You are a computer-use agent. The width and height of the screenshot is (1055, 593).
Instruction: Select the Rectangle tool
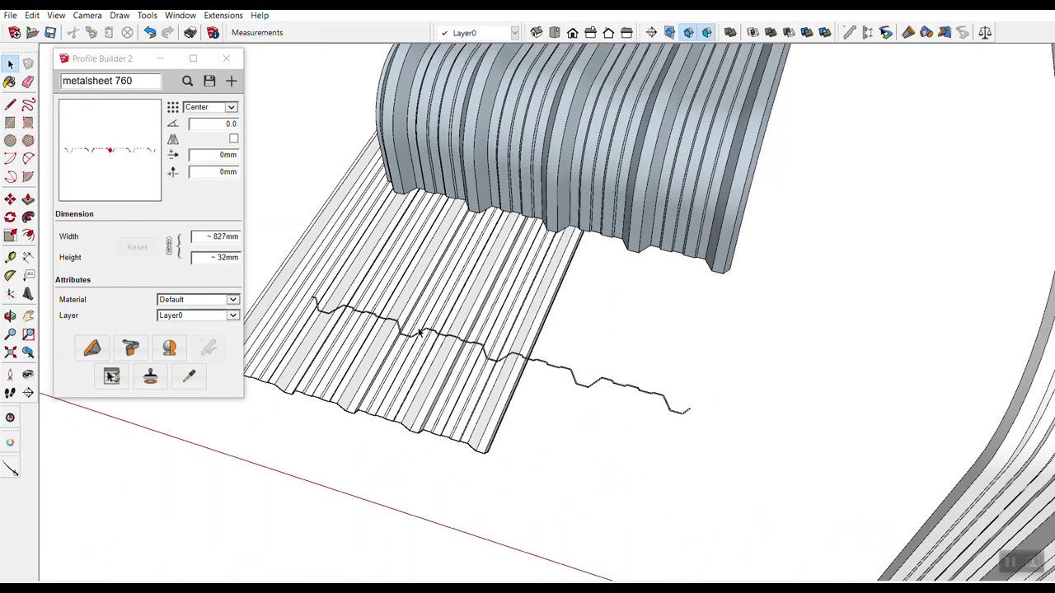(10, 123)
